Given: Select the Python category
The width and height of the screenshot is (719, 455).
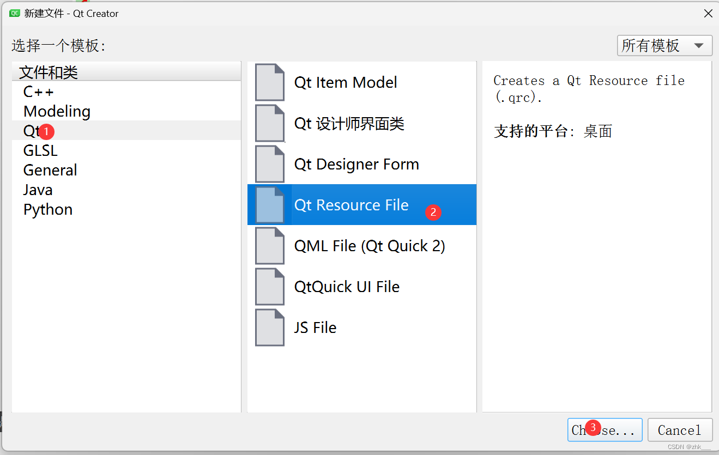Looking at the screenshot, I should coord(126,209).
